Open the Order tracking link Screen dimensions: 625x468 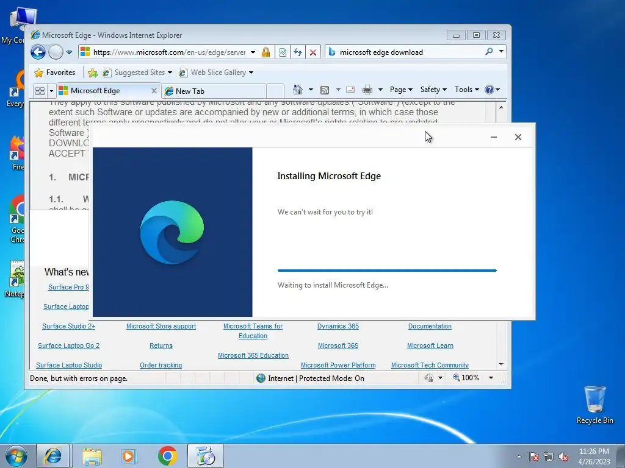(x=161, y=365)
